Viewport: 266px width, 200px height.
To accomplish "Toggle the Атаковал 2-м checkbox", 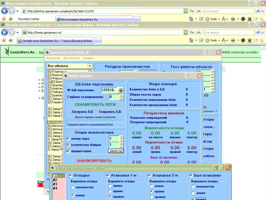I will point(149,175).
